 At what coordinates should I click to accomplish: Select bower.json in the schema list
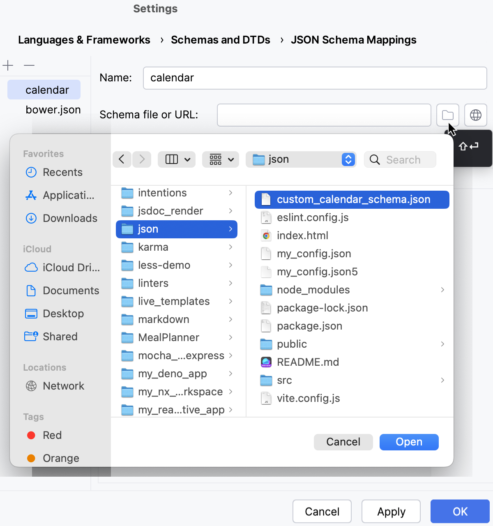pos(53,109)
